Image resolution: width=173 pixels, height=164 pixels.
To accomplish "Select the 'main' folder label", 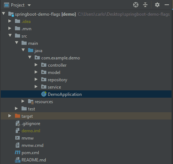I will click(x=33, y=43).
